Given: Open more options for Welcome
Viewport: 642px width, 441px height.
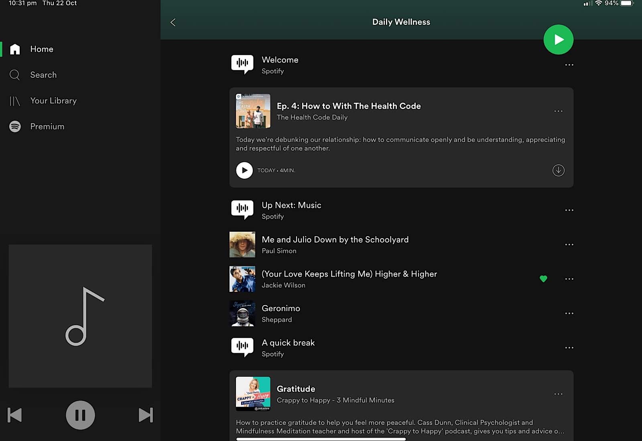Looking at the screenshot, I should pos(569,65).
